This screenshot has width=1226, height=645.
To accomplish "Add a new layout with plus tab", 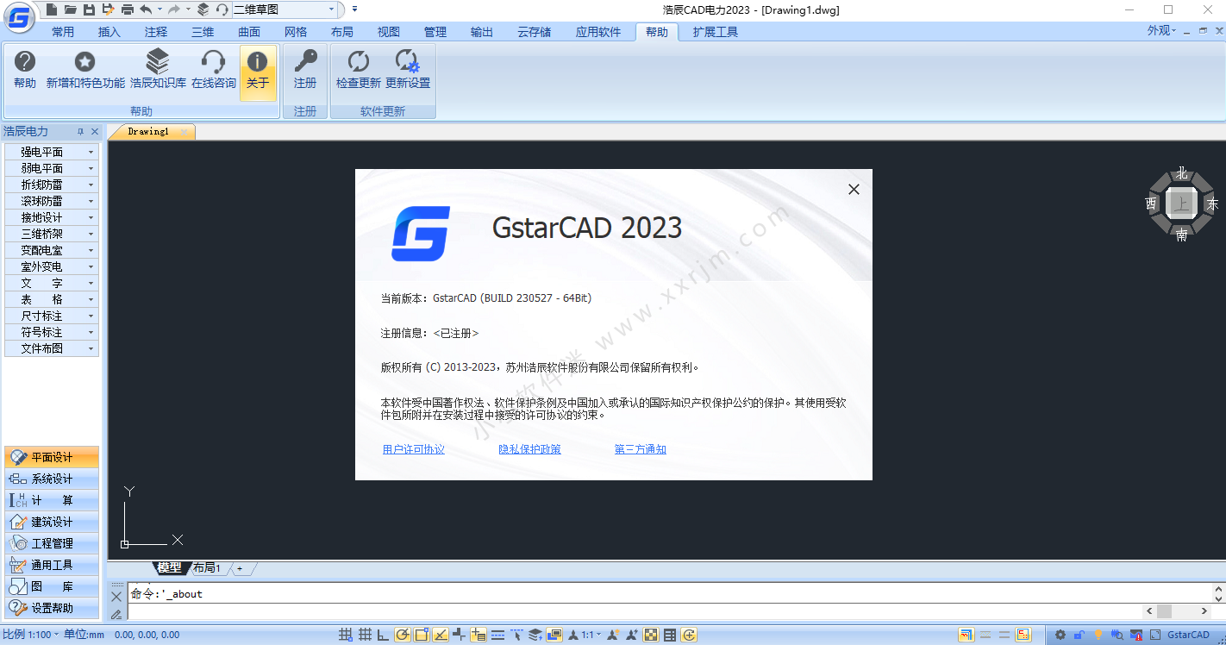I will [x=240, y=568].
